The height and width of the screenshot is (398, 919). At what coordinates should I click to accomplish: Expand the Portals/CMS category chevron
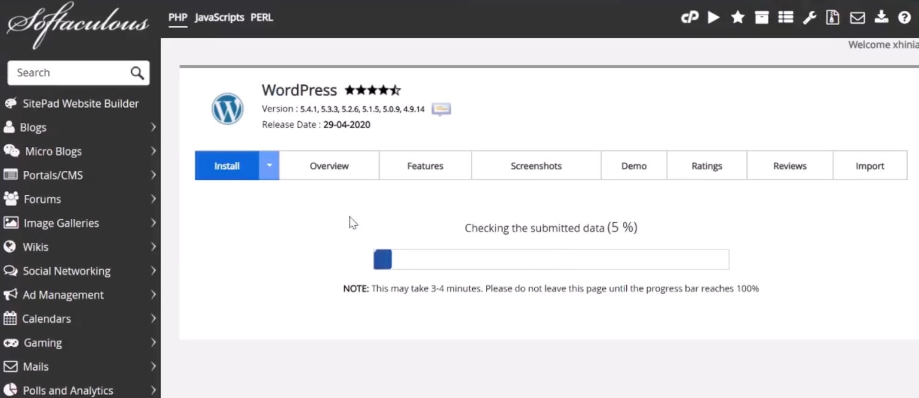153,175
